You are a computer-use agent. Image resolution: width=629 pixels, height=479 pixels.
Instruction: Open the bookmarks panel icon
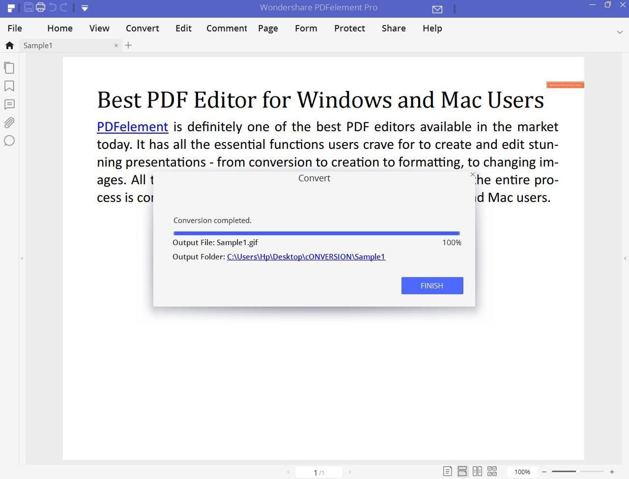pyautogui.click(x=9, y=86)
